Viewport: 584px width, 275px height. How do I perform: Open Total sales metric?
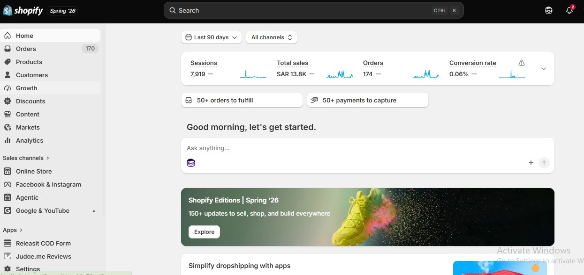coord(292,63)
